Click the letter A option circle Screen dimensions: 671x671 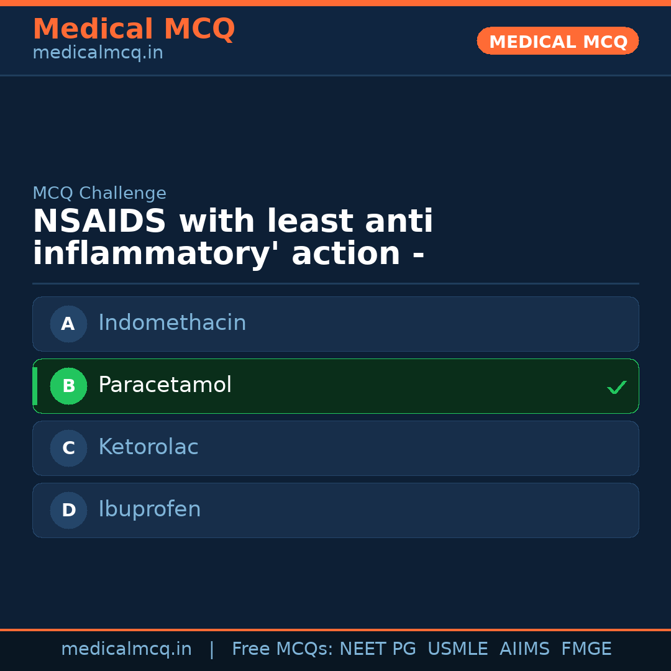(x=68, y=324)
